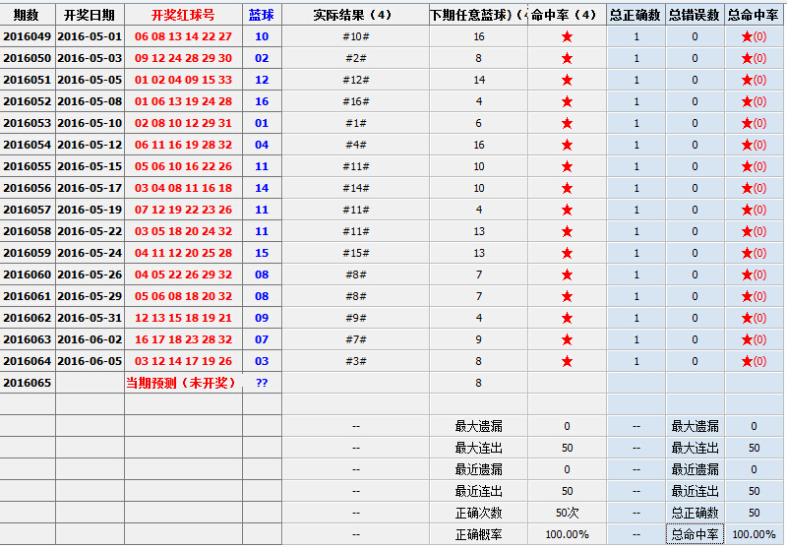Click red star in row 2016049
Image resolution: width=787 pixels, height=549 pixels.
pos(568,36)
